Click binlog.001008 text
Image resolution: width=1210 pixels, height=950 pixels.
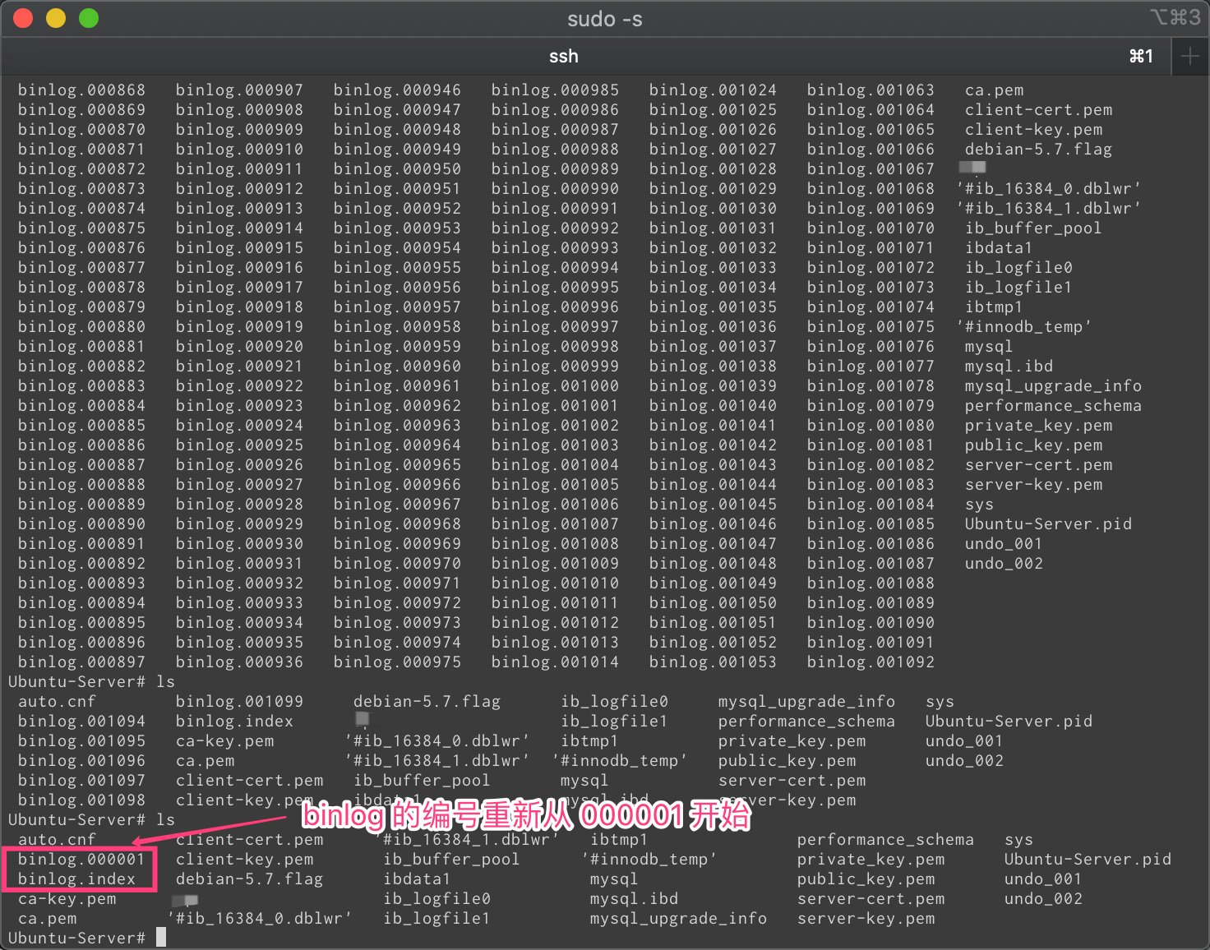[555, 543]
